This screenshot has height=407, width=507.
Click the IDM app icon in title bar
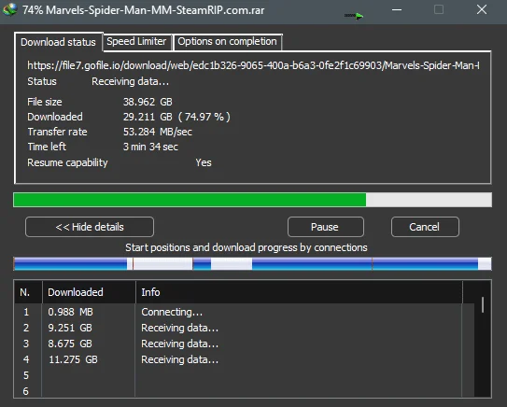coord(10,9)
